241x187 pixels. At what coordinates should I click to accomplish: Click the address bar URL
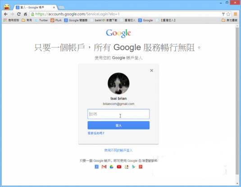tap(77, 14)
